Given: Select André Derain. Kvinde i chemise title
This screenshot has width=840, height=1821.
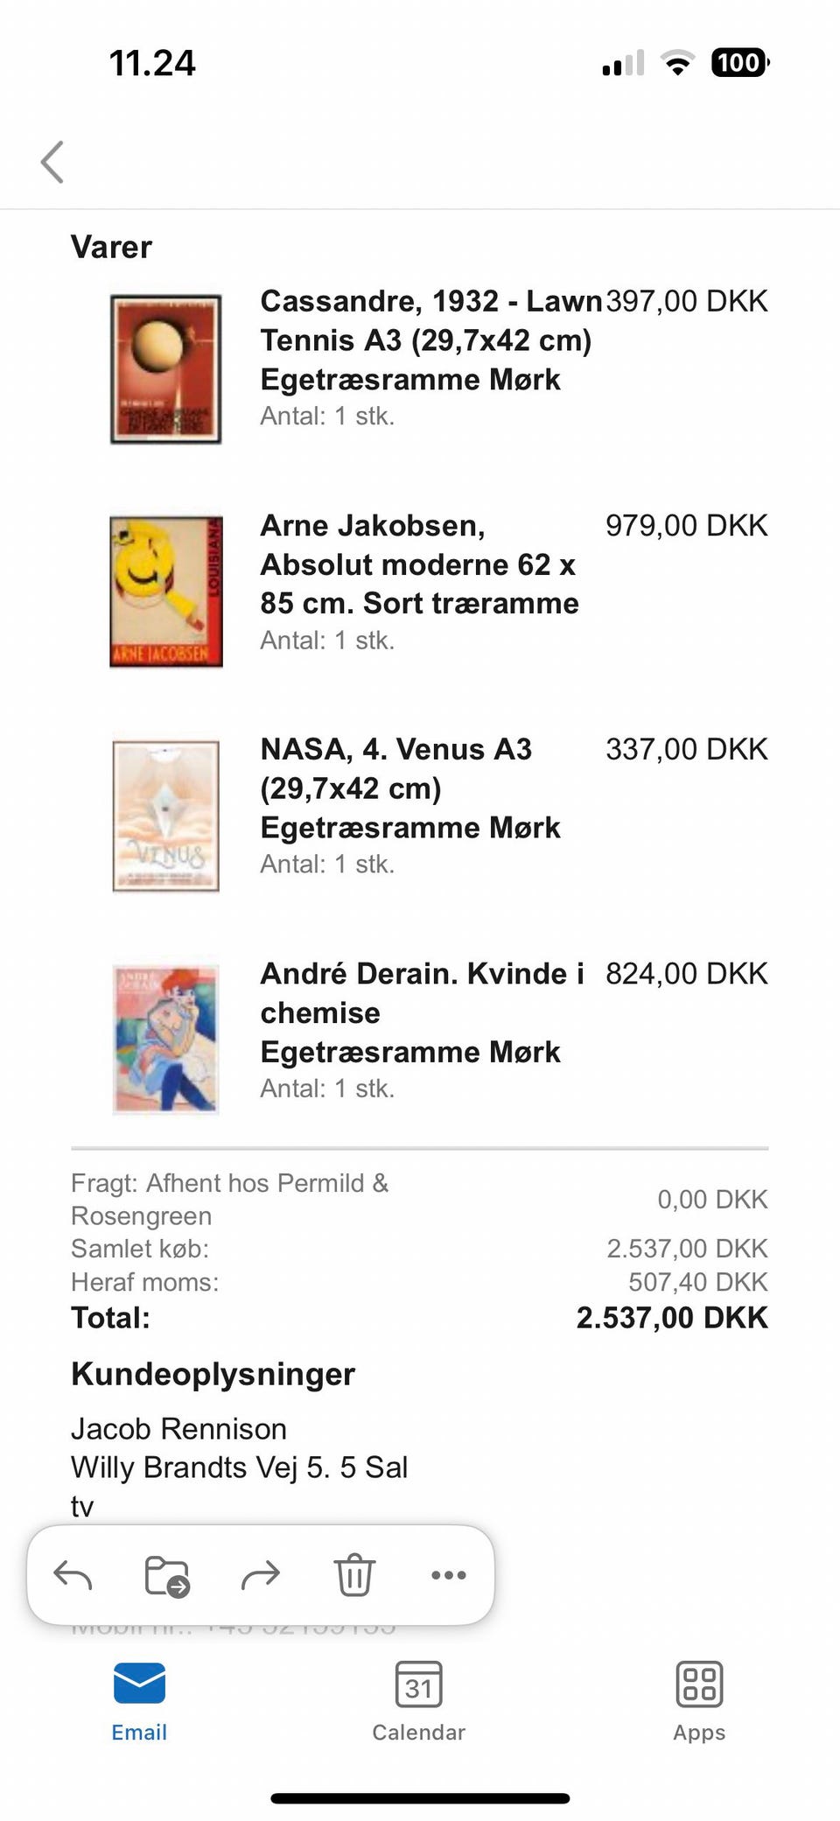Looking at the screenshot, I should (422, 1012).
